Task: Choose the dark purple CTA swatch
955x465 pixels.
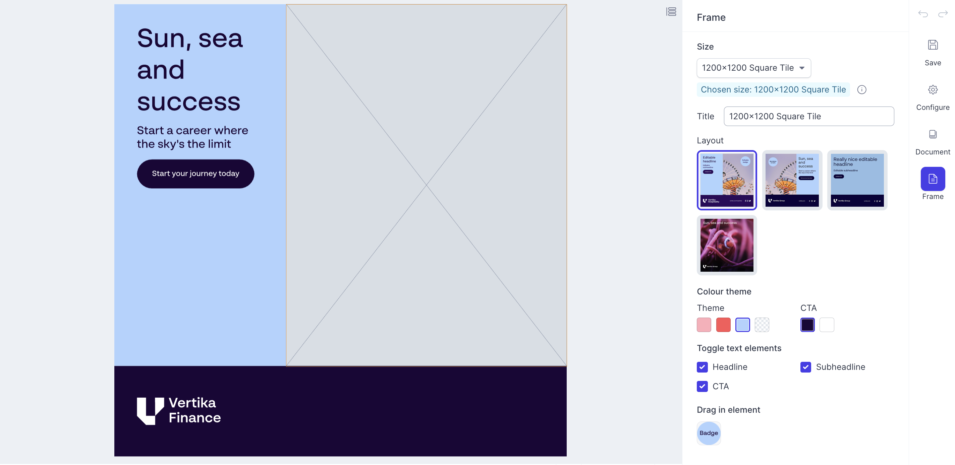Action: (807, 325)
